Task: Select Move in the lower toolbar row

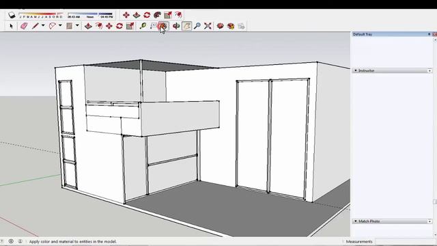Action: point(109,26)
